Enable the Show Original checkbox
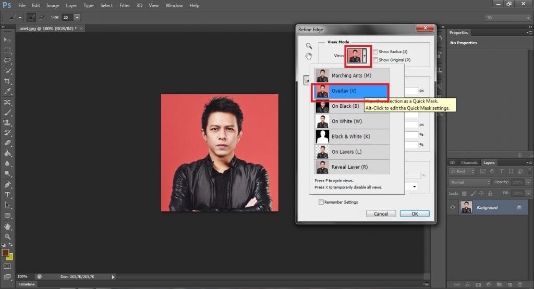This screenshot has height=289, width=534. (x=375, y=60)
